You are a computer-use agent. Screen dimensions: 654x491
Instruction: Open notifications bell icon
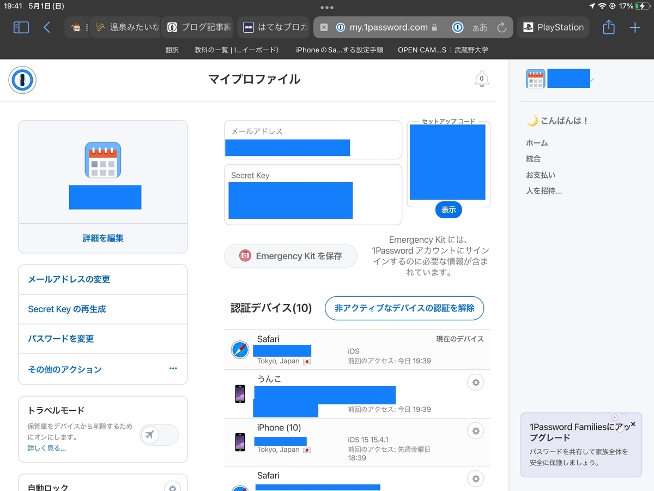(481, 79)
